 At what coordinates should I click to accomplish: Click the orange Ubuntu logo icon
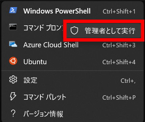pyautogui.click(x=13, y=61)
